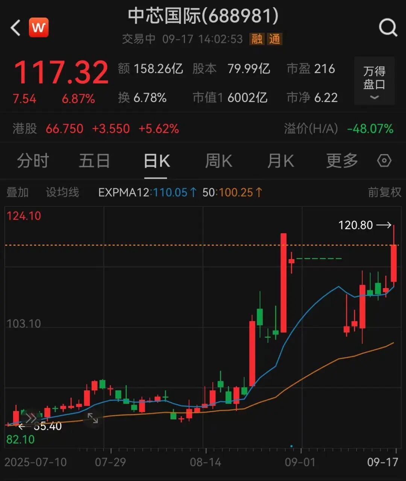Viewport: 406px width, 481px height.
Task: Tap the 6.87% percentage change
Action: pos(78,99)
